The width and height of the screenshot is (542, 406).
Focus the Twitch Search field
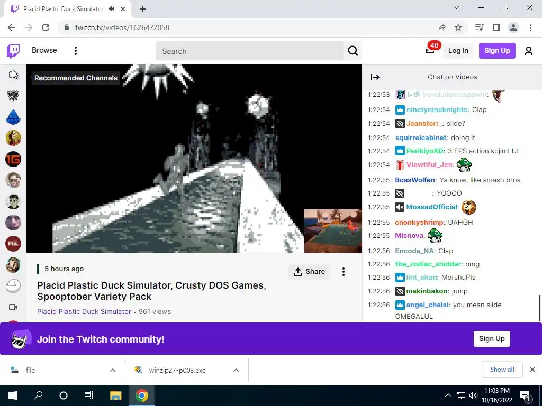(x=250, y=51)
